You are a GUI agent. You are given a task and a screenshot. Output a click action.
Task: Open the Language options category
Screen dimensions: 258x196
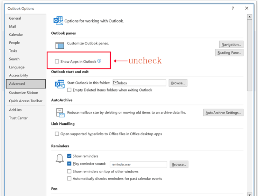coord(26,67)
